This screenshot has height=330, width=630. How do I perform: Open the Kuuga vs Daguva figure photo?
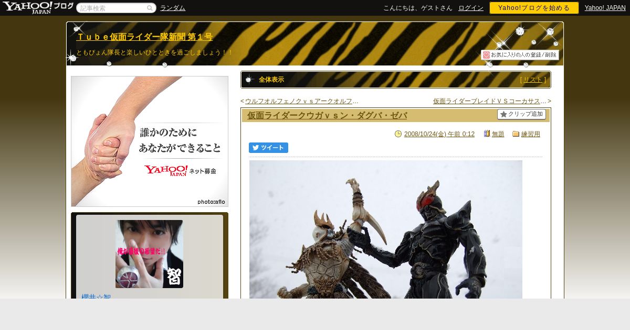[386, 229]
